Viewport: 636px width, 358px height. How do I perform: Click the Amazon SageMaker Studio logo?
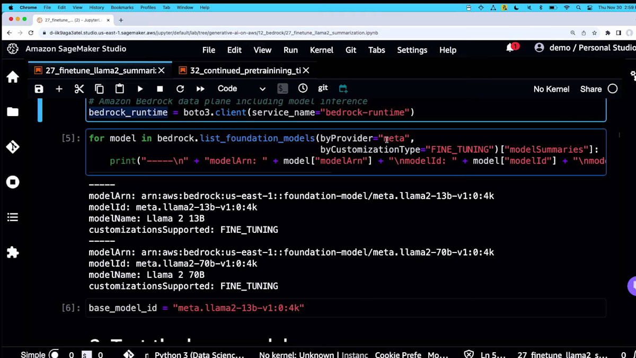point(12,49)
